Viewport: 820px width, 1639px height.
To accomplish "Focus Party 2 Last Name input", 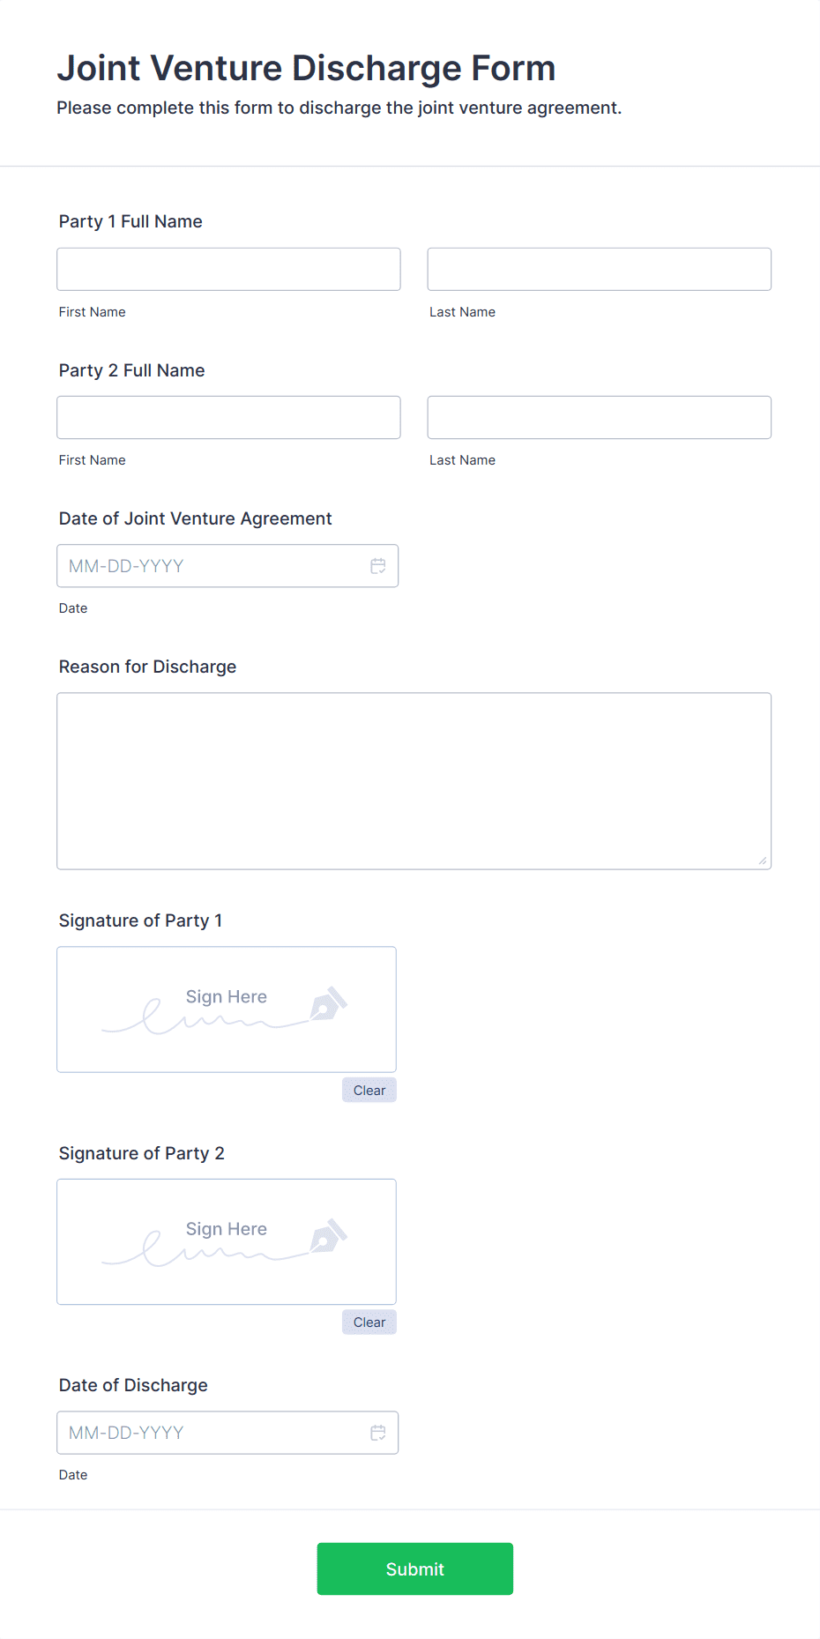I will [599, 417].
